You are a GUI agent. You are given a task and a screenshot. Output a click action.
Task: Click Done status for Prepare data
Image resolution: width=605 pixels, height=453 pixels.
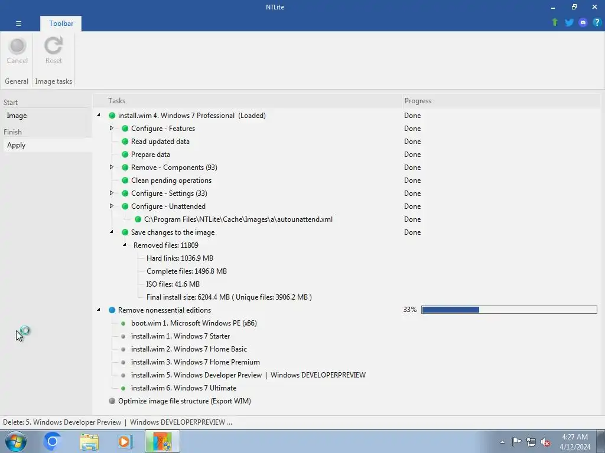coord(412,155)
